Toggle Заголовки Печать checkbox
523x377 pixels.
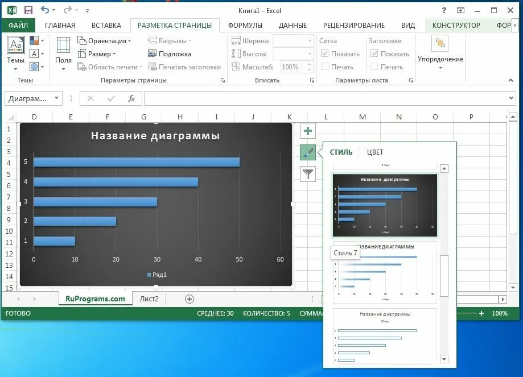[374, 67]
